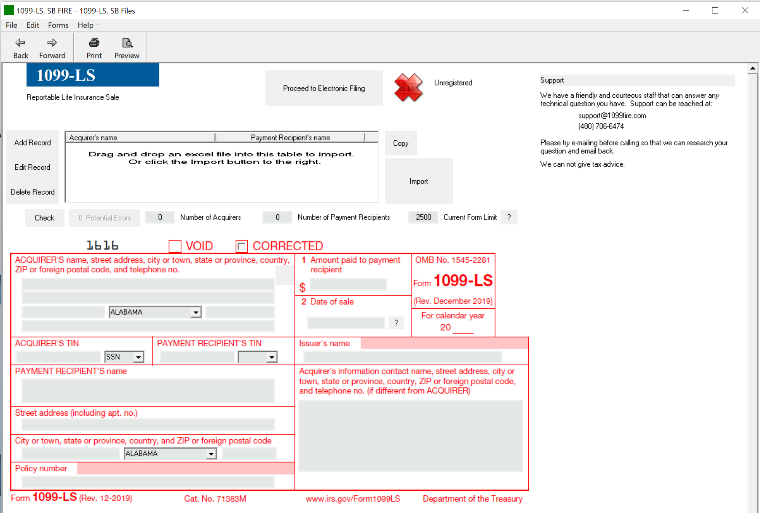Click the Print icon in toolbar
Image resolution: width=760 pixels, height=513 pixels.
pyautogui.click(x=94, y=43)
